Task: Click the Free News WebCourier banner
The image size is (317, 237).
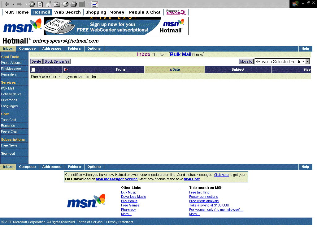Action: click(116, 26)
